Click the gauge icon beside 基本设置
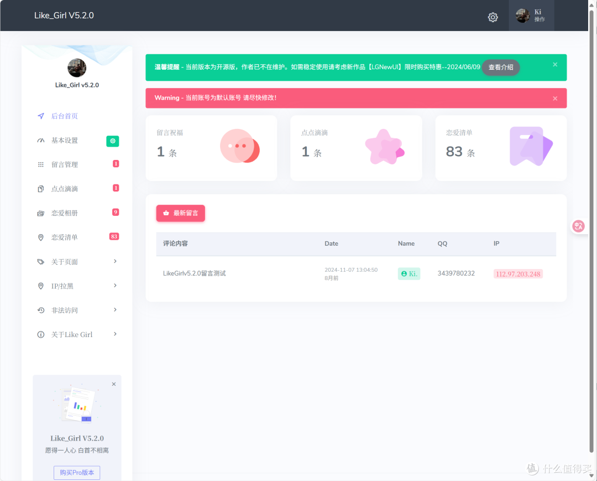597x481 pixels. (41, 140)
